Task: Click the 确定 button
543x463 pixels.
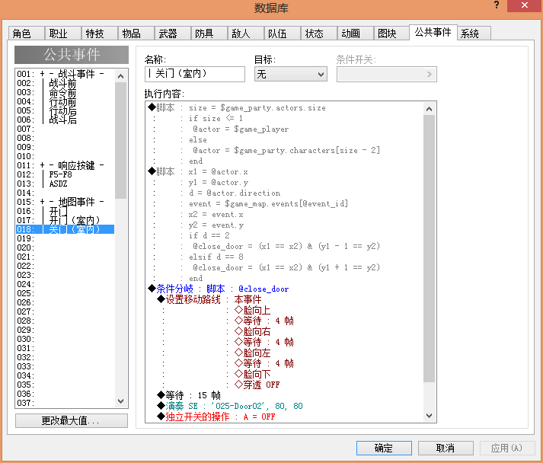Action: tap(384, 448)
